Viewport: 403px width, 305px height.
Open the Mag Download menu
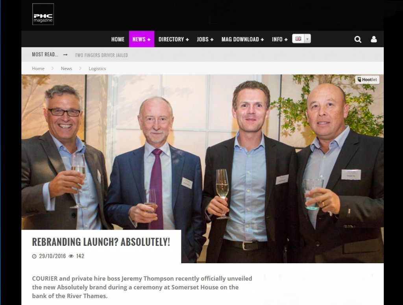242,39
